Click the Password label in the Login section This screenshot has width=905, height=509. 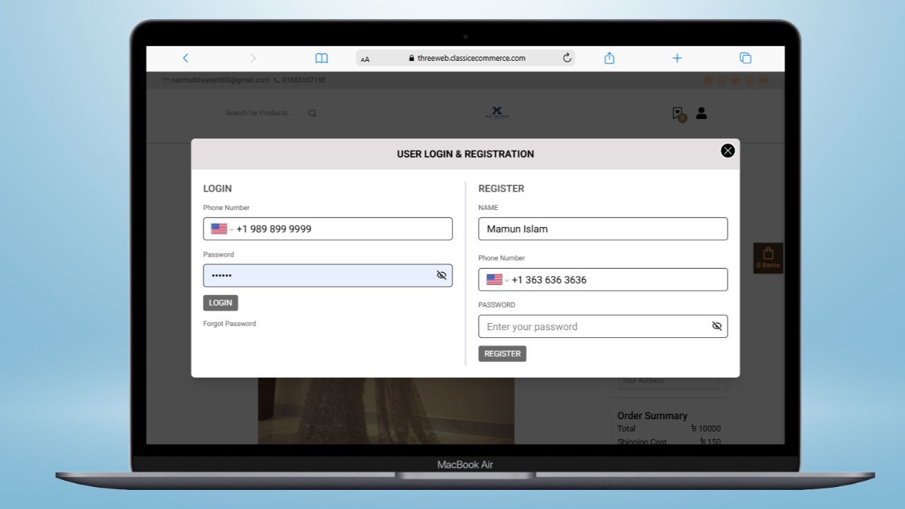pyautogui.click(x=218, y=255)
